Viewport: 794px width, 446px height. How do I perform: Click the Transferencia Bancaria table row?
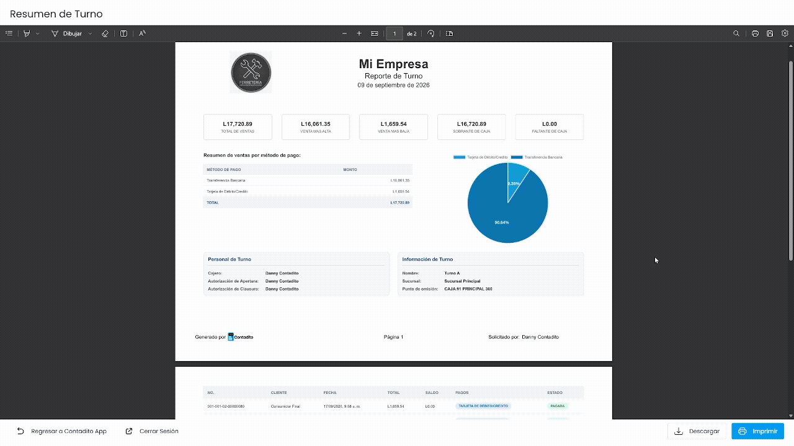coord(308,180)
